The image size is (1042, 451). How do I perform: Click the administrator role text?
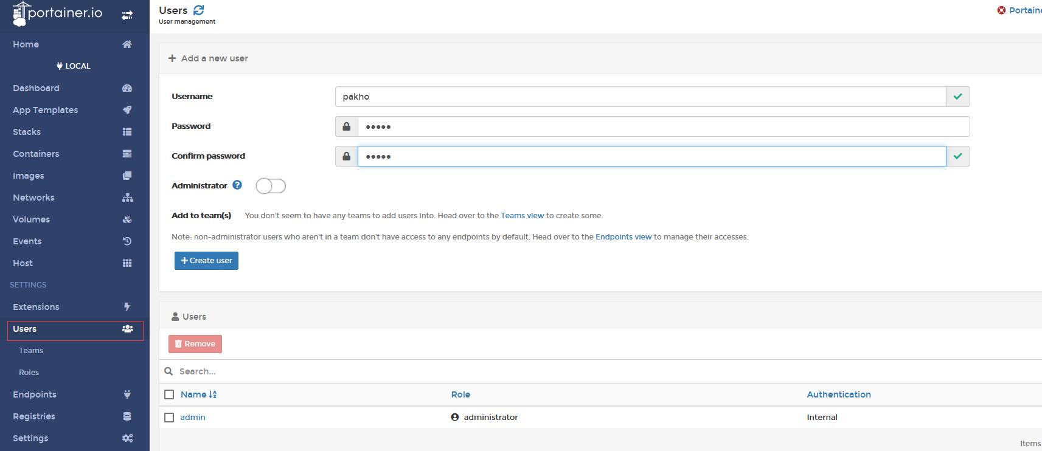tap(491, 417)
